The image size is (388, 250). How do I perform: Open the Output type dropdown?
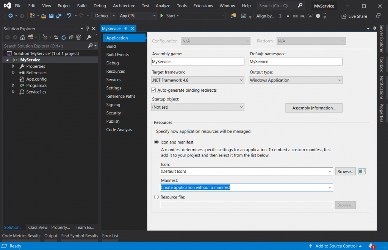[x=296, y=80]
